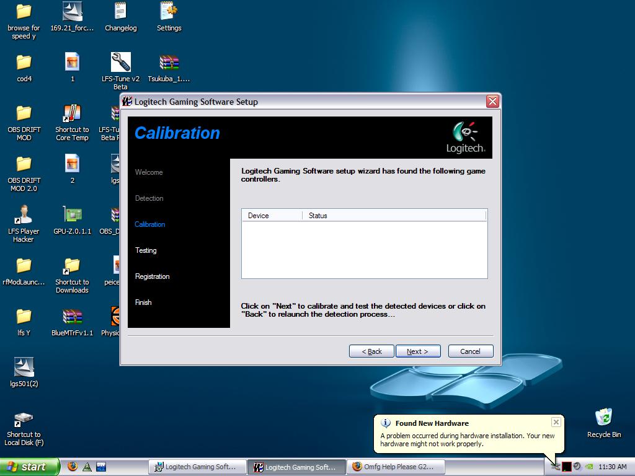Open BlueMTrFv1.1 archive icon
Screen dimensions: 635x476
point(72,322)
